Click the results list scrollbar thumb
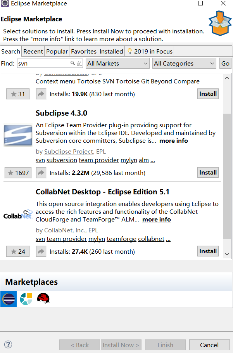This screenshot has width=233, height=353. click(227, 176)
